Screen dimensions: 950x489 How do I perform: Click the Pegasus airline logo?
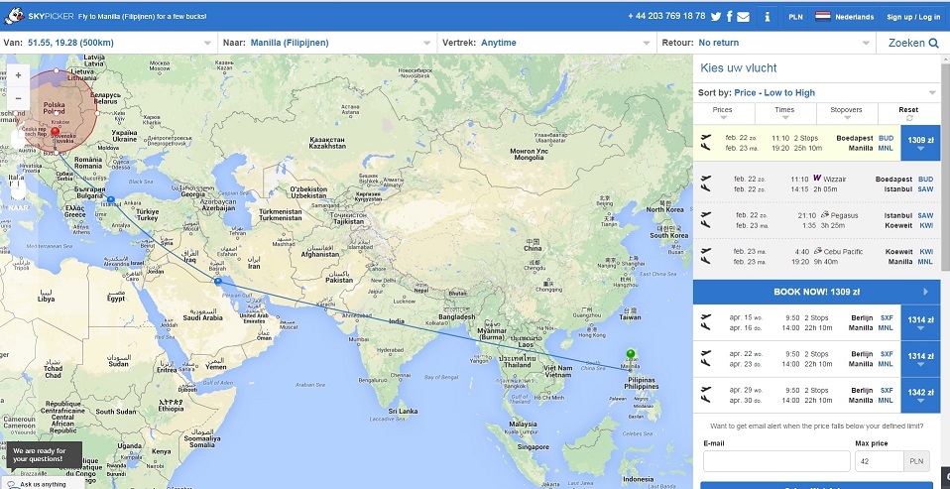click(825, 214)
